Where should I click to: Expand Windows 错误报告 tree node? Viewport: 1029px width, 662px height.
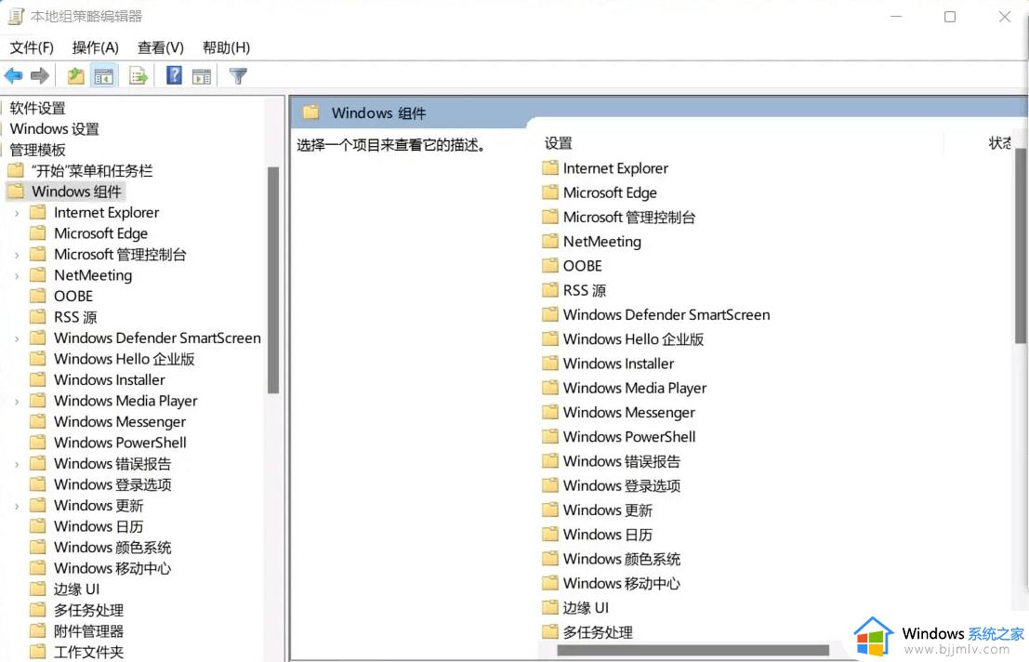17,465
